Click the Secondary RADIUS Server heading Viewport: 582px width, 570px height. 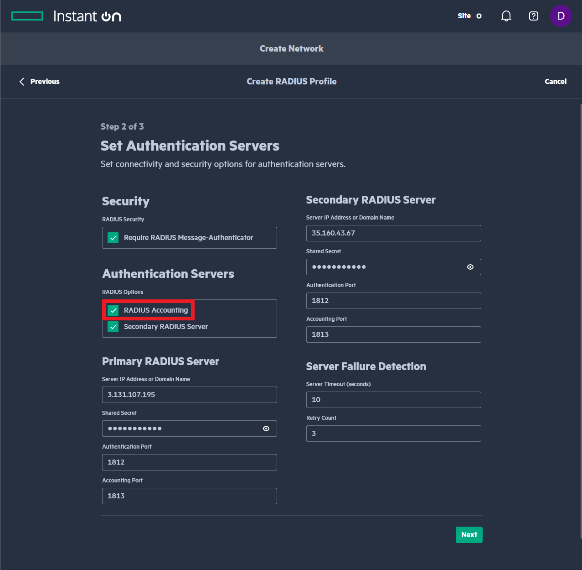pos(371,200)
